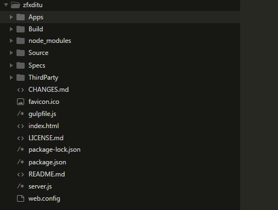The height and width of the screenshot is (210, 278).
Task: Expand the ThirdParty folder arrow
Action: [x=11, y=78]
